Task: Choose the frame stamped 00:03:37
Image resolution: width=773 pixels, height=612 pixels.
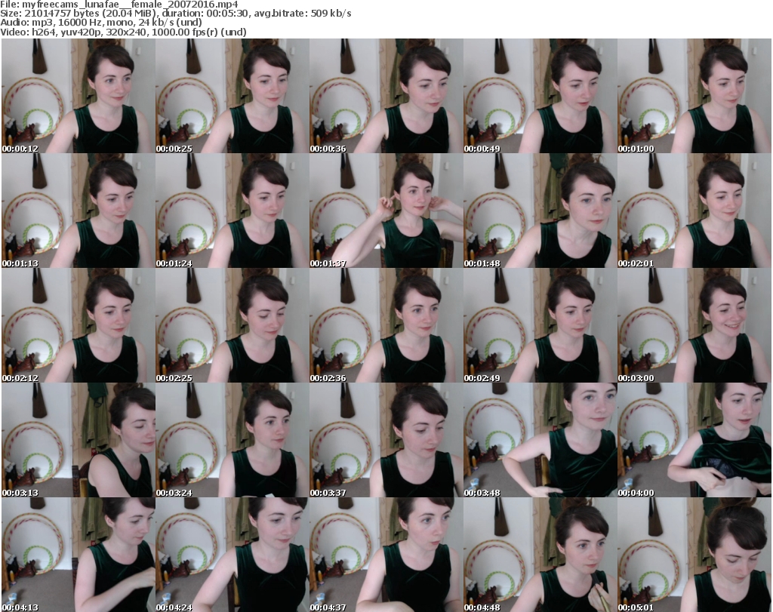Action: [x=386, y=441]
